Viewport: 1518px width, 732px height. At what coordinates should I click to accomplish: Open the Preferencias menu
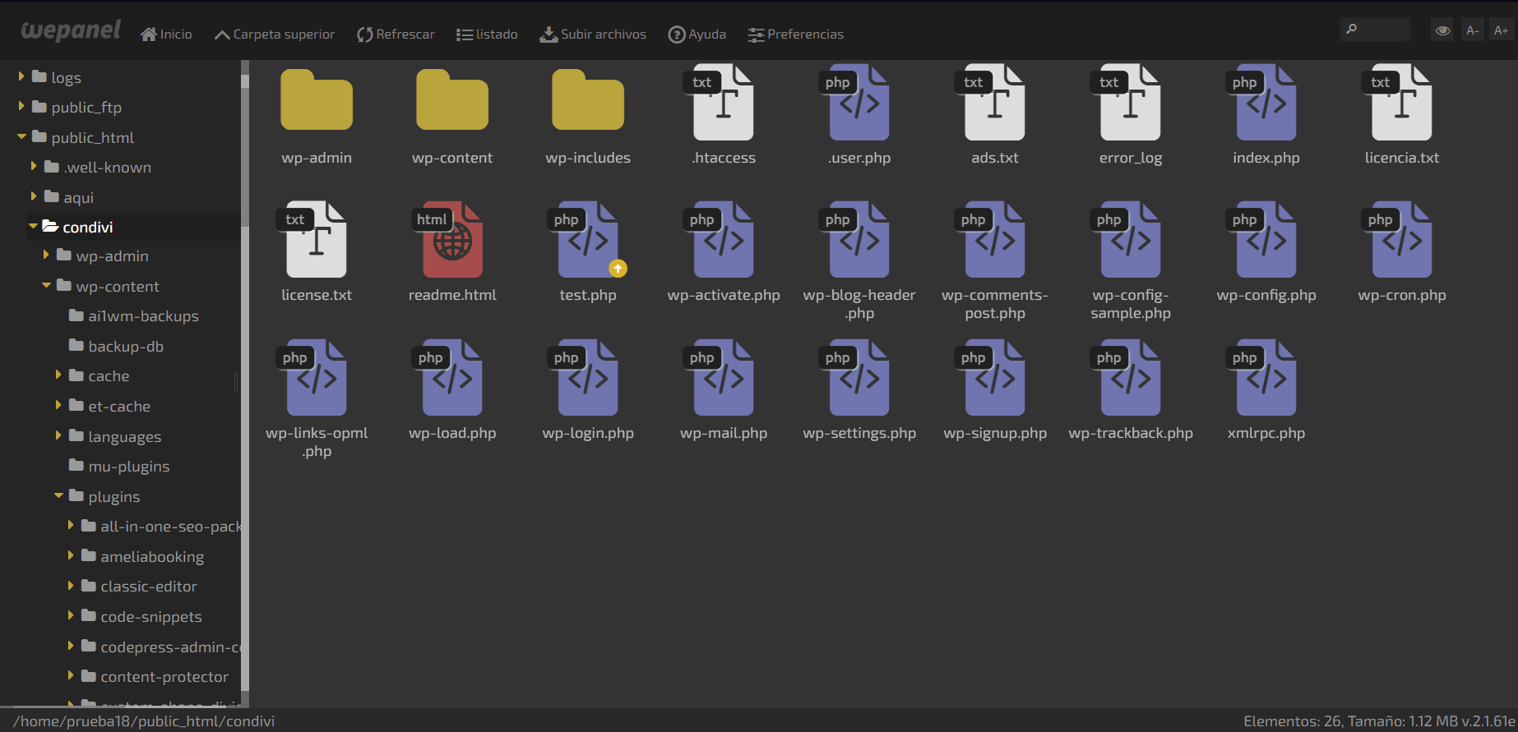coord(795,35)
